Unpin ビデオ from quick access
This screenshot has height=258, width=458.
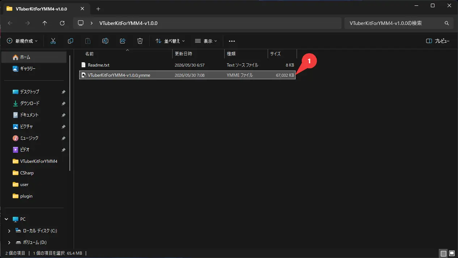[x=63, y=150]
